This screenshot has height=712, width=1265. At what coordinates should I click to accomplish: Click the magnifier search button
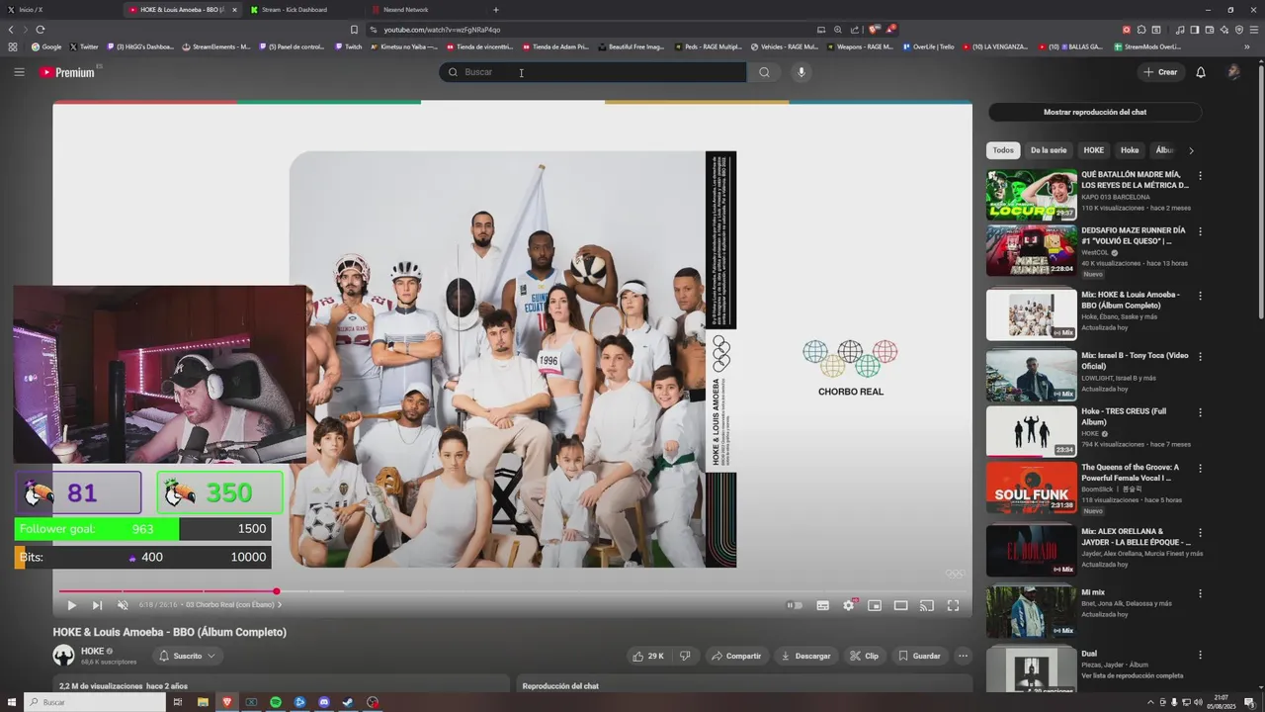coord(764,72)
